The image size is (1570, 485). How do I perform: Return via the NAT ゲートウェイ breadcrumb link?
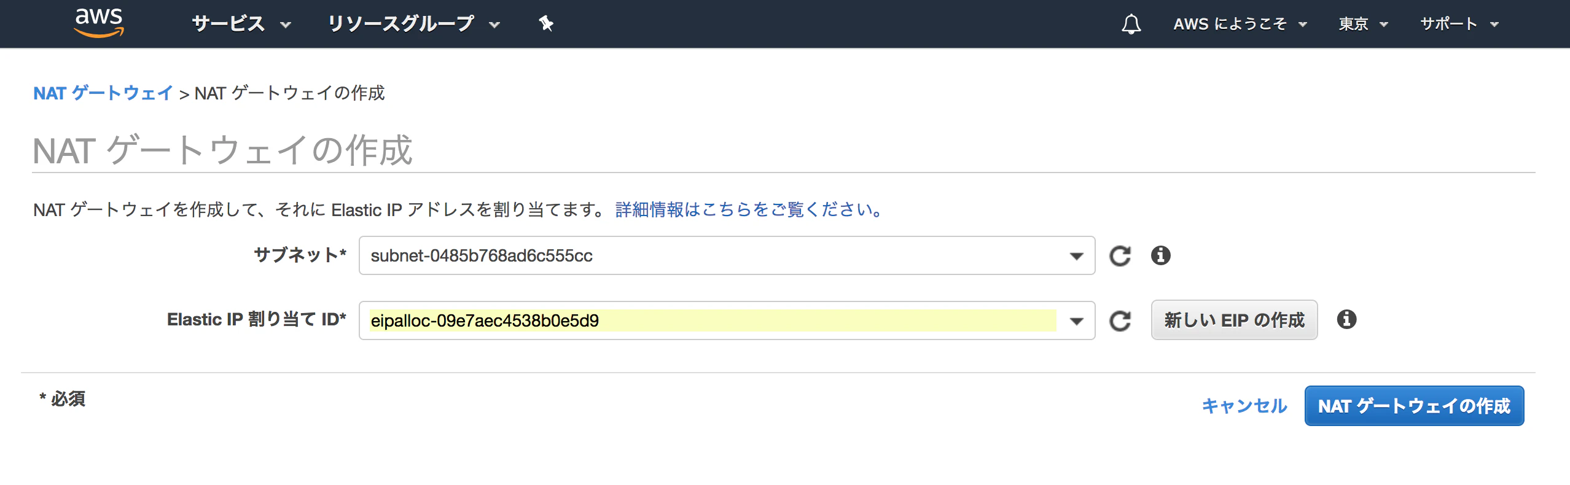click(102, 93)
